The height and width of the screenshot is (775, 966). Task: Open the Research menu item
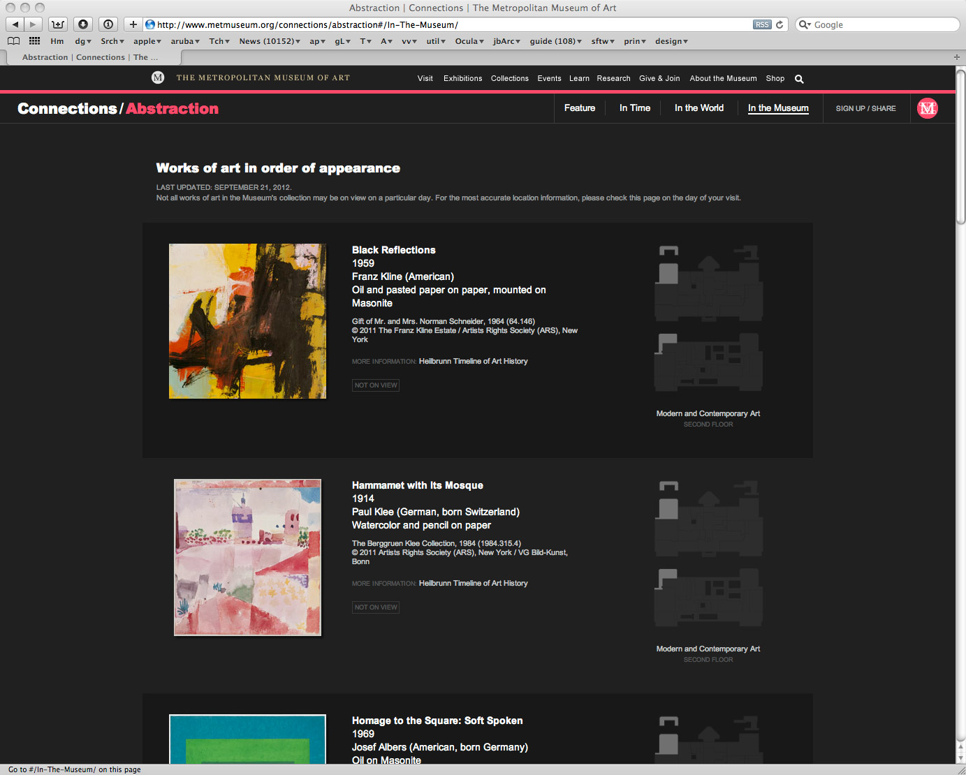(613, 78)
